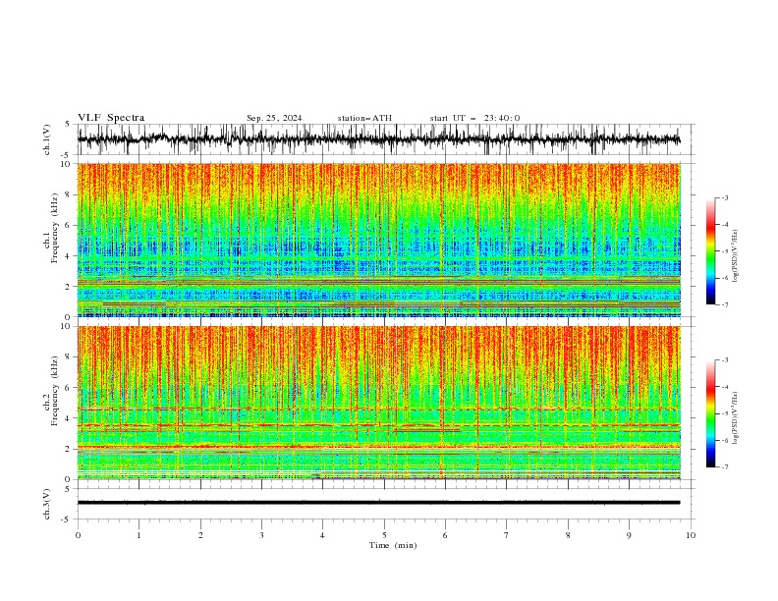The image size is (778, 601).
Task: Click the ch.3 flat waveform trace
Action: click(378, 503)
